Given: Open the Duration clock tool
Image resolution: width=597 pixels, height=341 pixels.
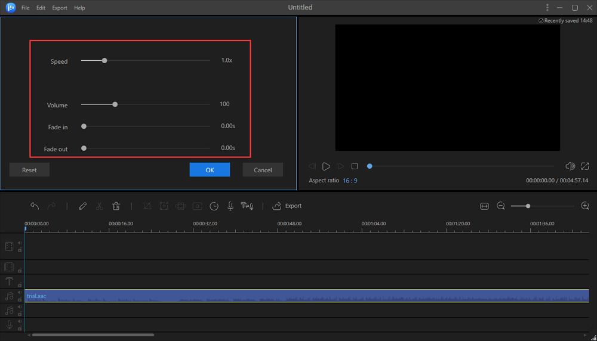Looking at the screenshot, I should [214, 206].
